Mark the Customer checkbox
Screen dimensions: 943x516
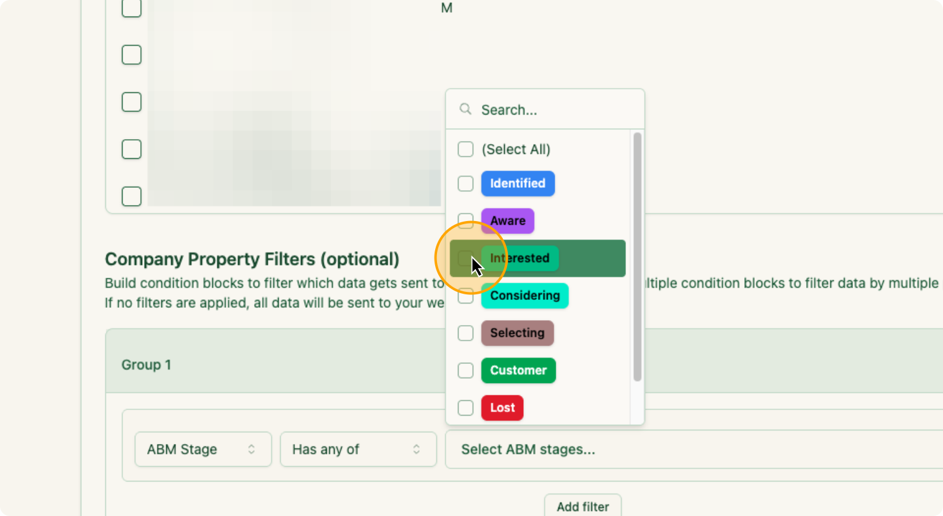(465, 371)
